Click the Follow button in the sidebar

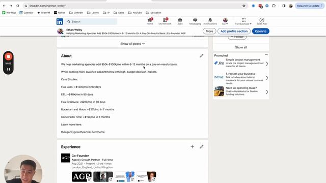[237, 37]
